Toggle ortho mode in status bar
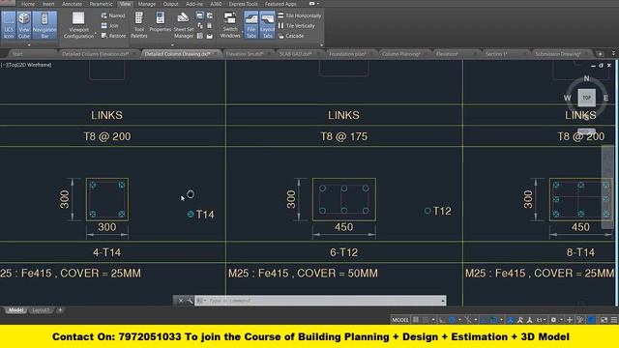Image resolution: width=619 pixels, height=348 pixels. click(442, 320)
